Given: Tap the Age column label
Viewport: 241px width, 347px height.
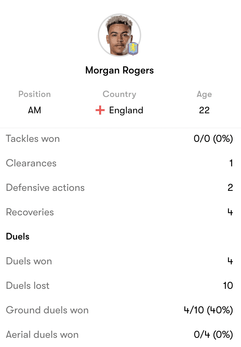Looking at the screenshot, I should pos(204,95).
